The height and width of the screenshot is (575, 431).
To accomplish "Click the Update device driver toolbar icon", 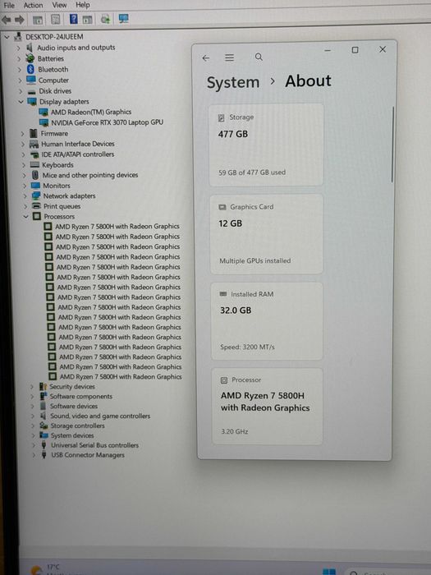I will [x=105, y=19].
